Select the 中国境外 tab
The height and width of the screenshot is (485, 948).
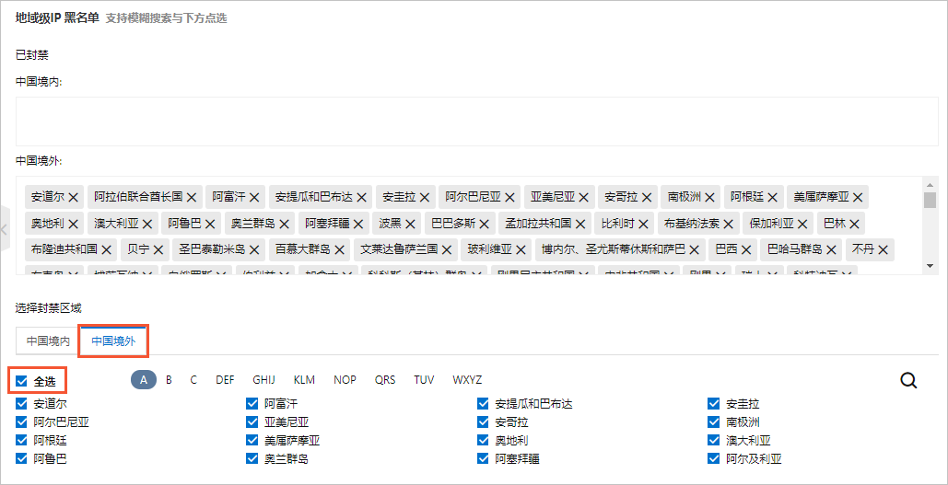[x=113, y=341]
